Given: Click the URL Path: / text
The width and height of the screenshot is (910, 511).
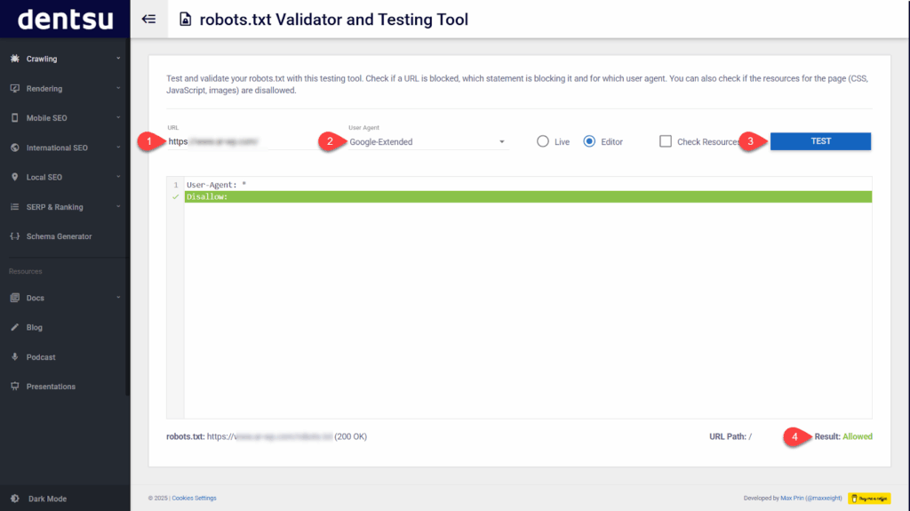Looking at the screenshot, I should (730, 436).
